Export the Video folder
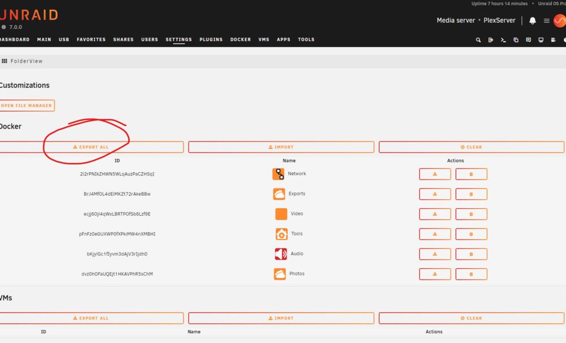The image size is (566, 343). coord(435,214)
